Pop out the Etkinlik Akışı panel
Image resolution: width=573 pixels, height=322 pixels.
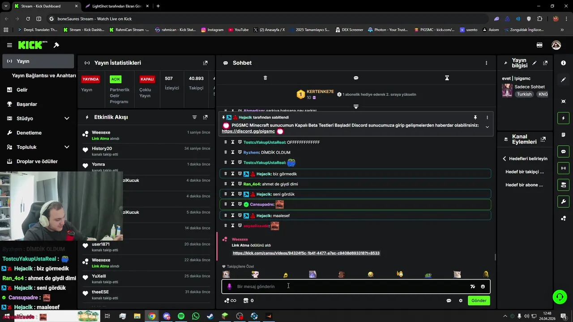(x=205, y=117)
